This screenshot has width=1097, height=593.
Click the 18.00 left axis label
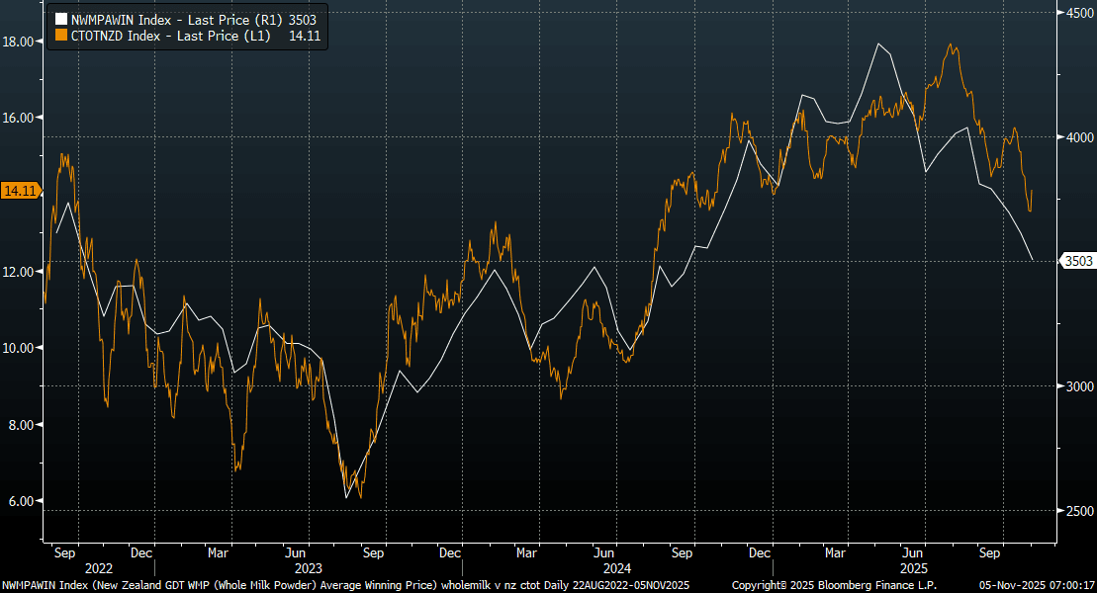click(20, 42)
